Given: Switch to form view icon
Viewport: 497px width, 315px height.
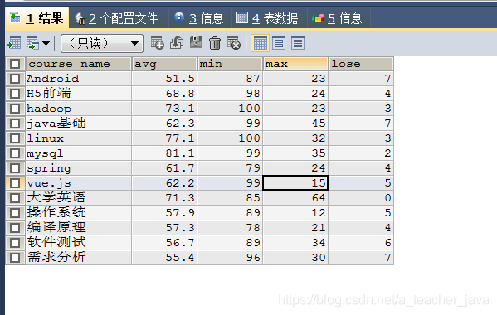Looking at the screenshot, I should (279, 43).
